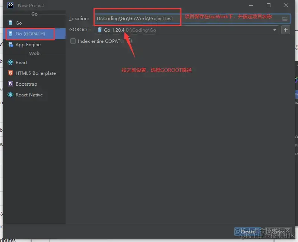Viewport: 298px width, 242px height.
Task: Click the Go 1.20.4 gopher icon in GOROOT
Action: 100,30
